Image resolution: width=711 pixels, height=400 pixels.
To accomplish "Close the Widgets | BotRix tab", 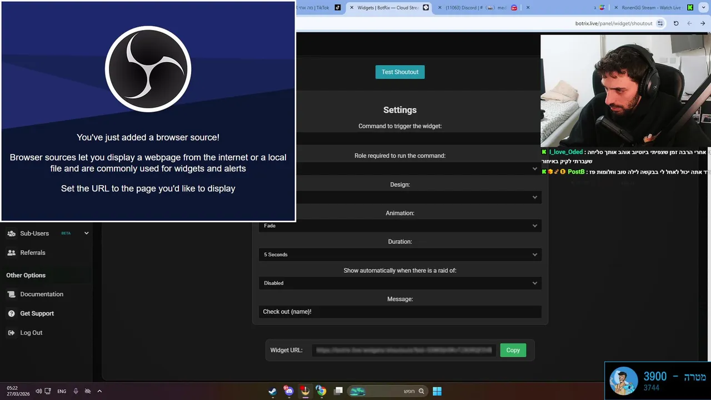I will pyautogui.click(x=352, y=8).
